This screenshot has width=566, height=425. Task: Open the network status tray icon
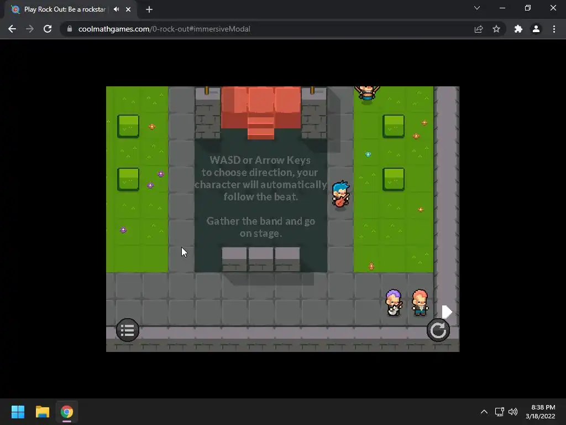(x=499, y=412)
